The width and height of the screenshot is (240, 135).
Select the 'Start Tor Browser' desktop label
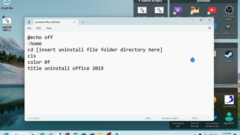(195, 125)
